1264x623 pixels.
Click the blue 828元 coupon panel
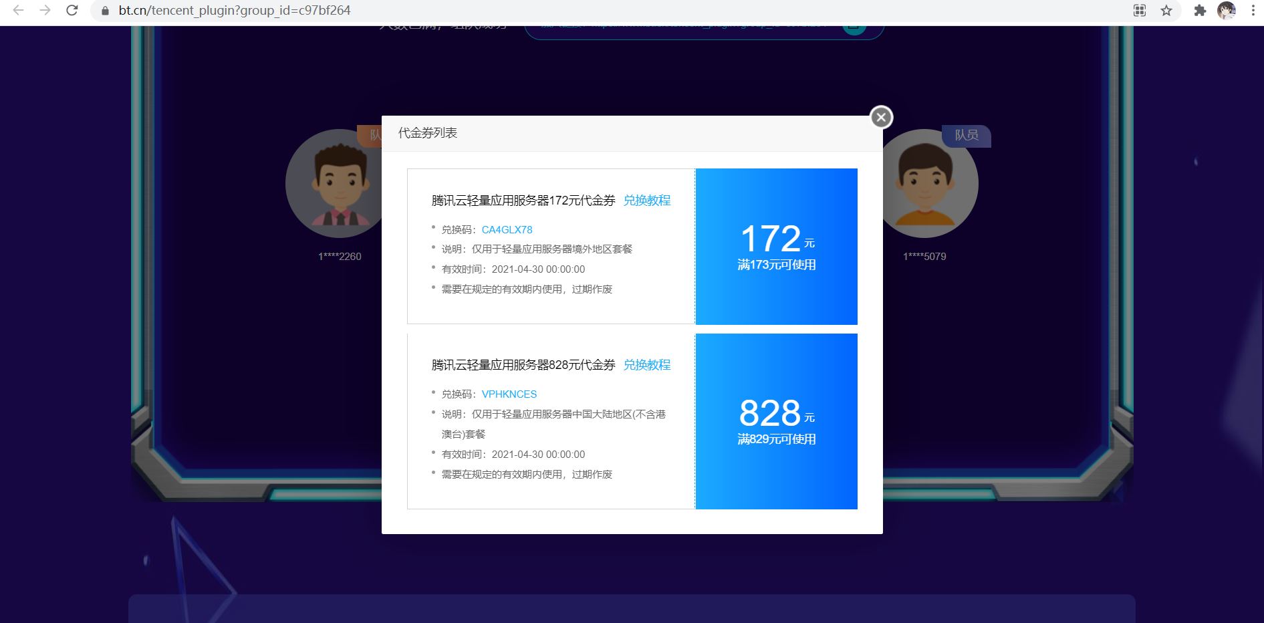[x=776, y=421]
